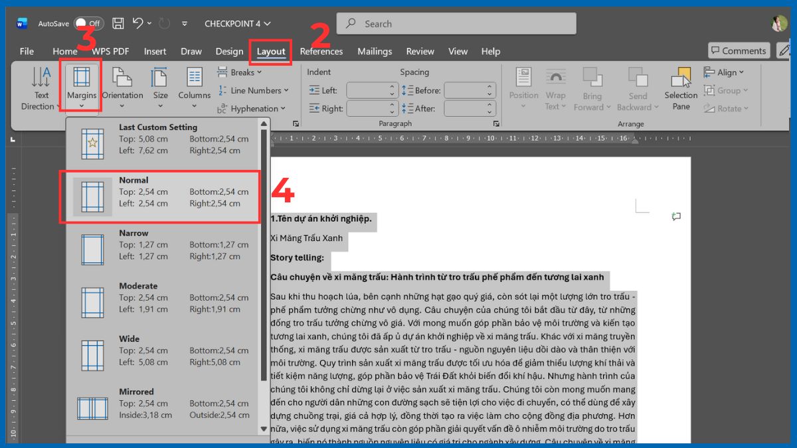Image resolution: width=797 pixels, height=448 pixels.
Task: Click the Undo arrow icon
Action: [138, 23]
